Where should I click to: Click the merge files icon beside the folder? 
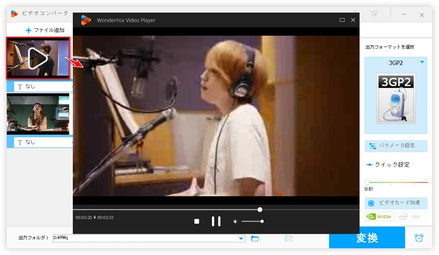[289, 238]
